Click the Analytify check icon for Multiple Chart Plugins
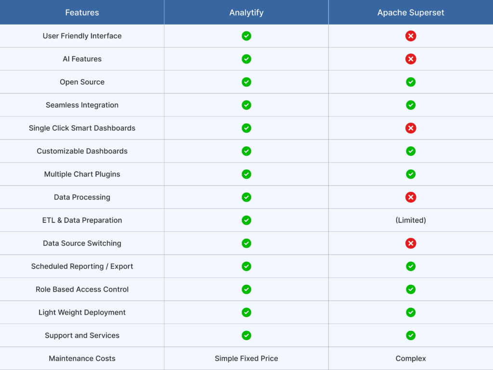The width and height of the screenshot is (493, 370). pos(246,174)
